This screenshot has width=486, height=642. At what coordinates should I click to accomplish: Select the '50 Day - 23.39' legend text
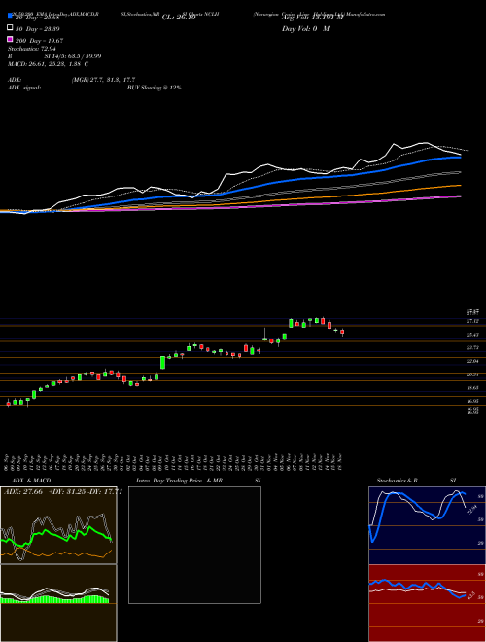[38, 29]
